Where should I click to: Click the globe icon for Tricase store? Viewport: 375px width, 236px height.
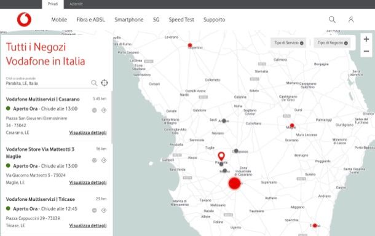[x=95, y=210]
